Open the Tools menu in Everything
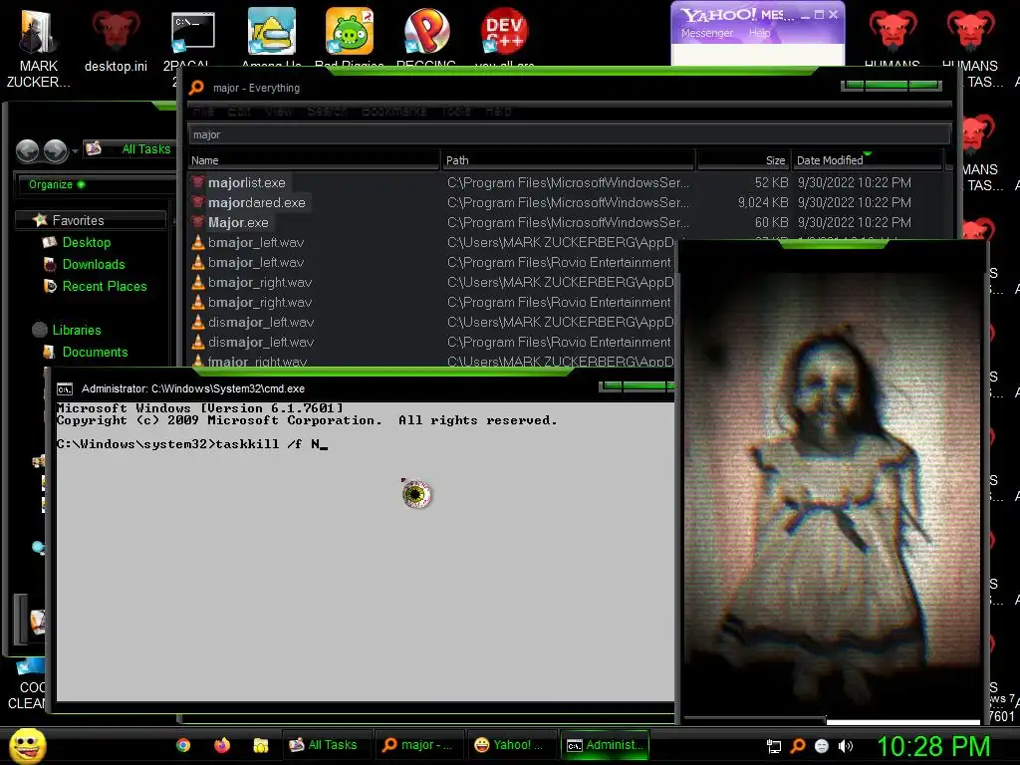The width and height of the screenshot is (1020, 765). point(456,112)
